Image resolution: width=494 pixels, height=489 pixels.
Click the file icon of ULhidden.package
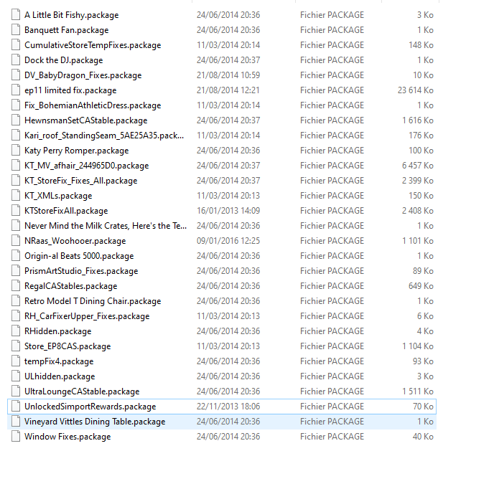16,376
